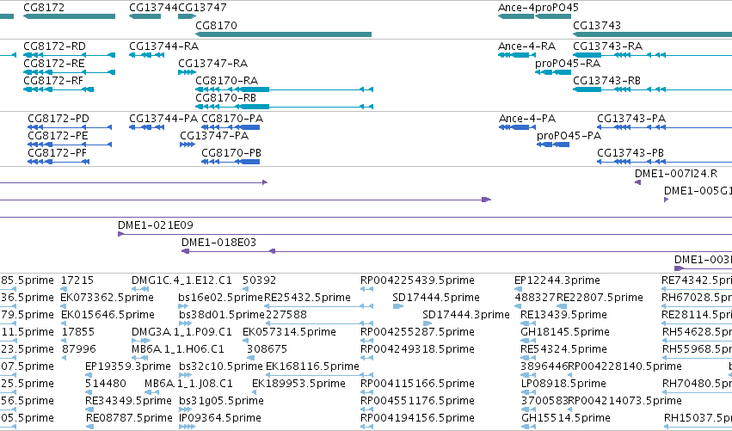732x431 pixels.
Task: Open the RP004225439.5prime EST label
Action: (417, 280)
